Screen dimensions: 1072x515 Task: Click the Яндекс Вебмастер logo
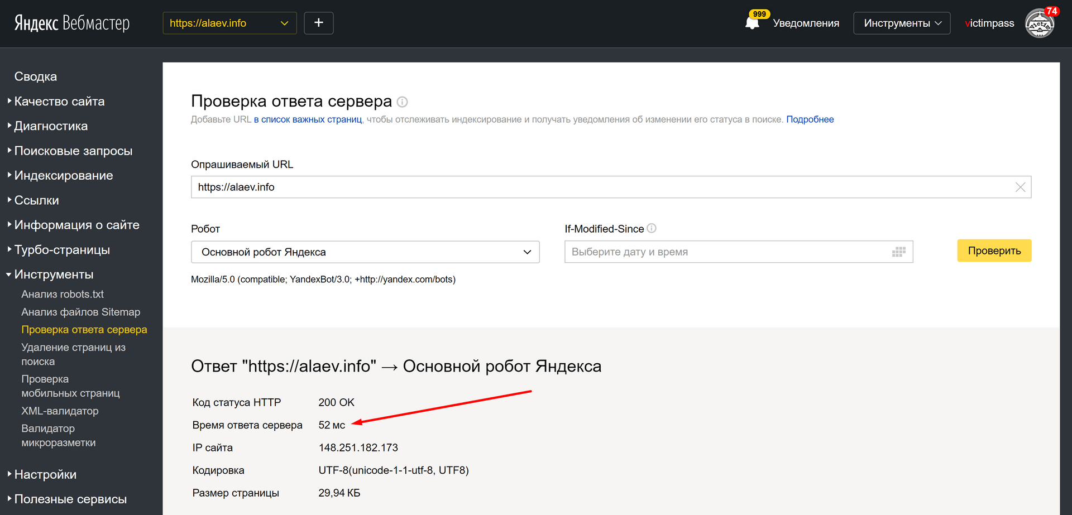point(72,23)
